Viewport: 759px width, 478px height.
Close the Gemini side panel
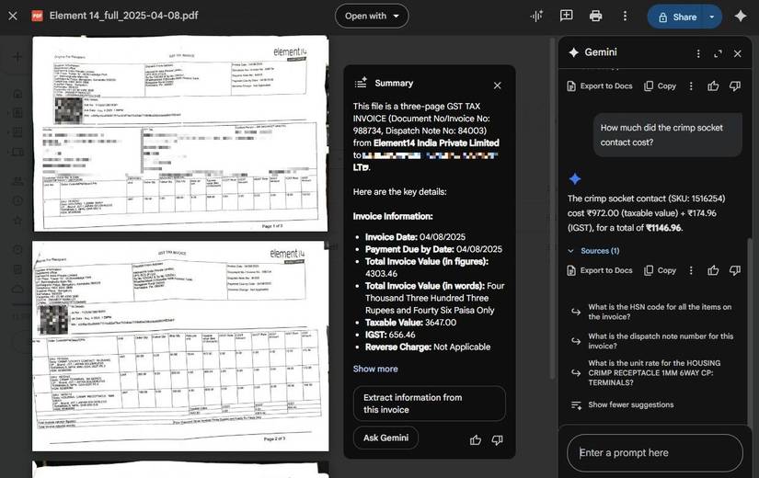tap(737, 53)
